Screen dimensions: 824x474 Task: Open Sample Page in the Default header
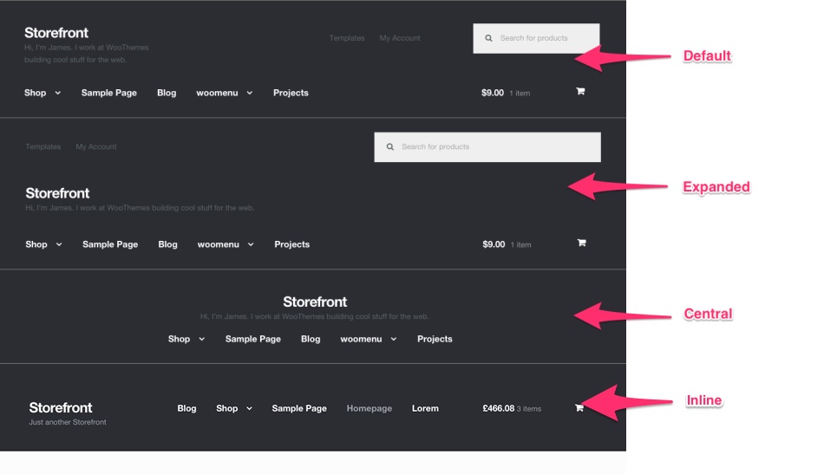(109, 93)
